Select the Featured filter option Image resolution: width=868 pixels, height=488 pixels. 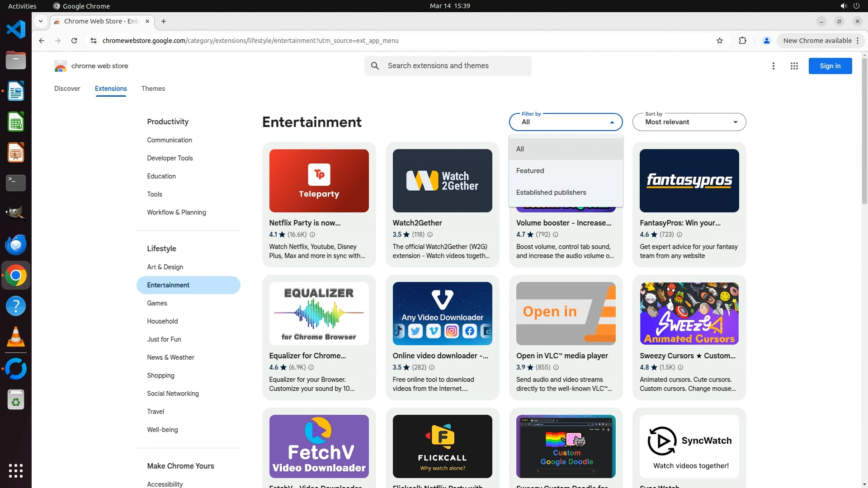pyautogui.click(x=530, y=171)
